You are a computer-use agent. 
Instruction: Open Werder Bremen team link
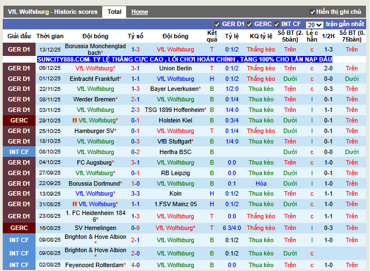pos(94,99)
